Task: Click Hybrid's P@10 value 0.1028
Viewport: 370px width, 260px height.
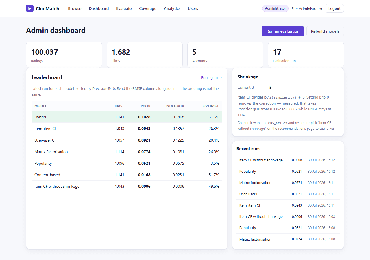Action: [144, 117]
